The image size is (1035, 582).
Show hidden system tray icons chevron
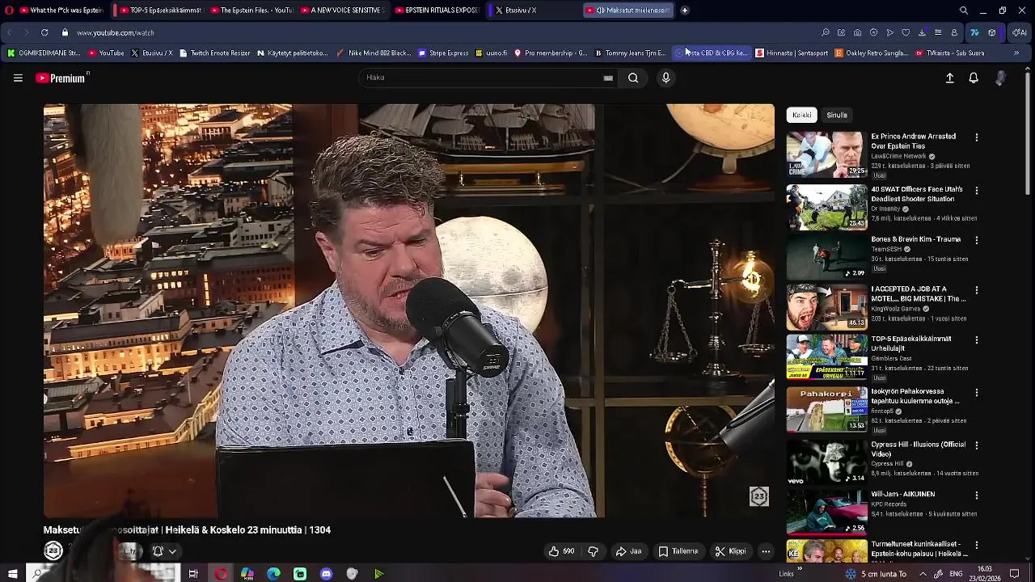[923, 574]
